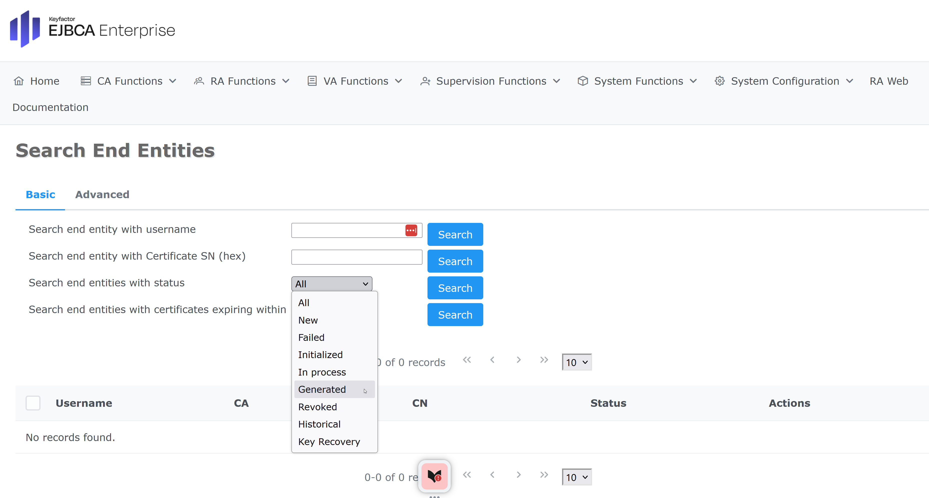Image resolution: width=929 pixels, height=498 pixels.
Task: Click the floating pink extension badge icon
Action: pos(434,476)
